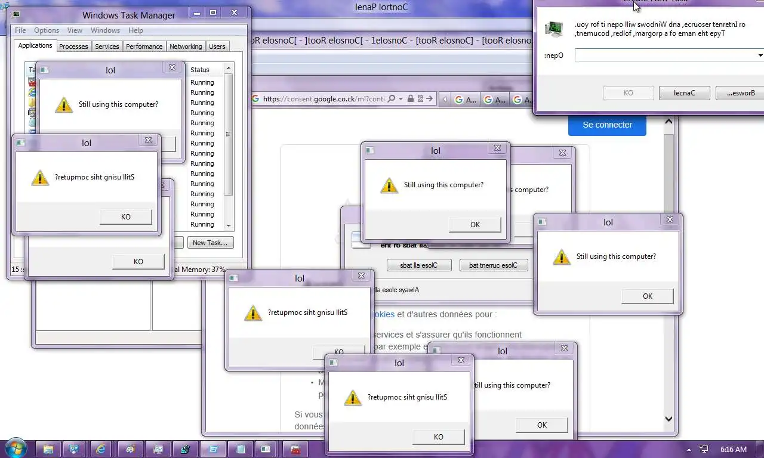
Task: Click the mirrored 'lenaP lortnoC' window title
Action: coord(381,8)
